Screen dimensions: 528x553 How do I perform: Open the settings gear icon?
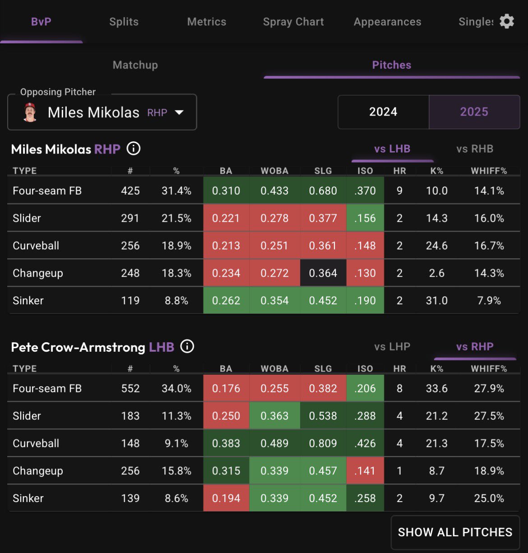coord(507,21)
